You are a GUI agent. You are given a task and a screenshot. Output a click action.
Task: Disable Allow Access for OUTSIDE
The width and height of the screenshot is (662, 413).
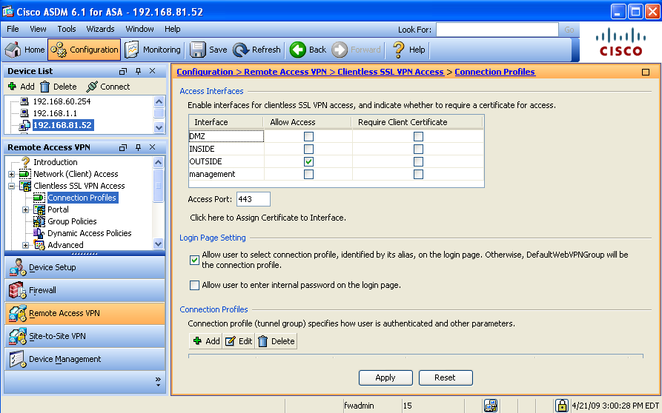point(308,162)
